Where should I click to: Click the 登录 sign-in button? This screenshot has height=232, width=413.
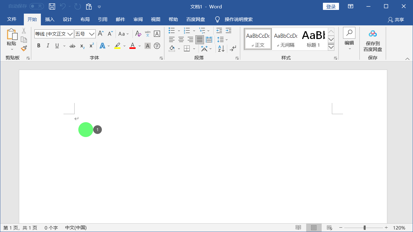[331, 6]
